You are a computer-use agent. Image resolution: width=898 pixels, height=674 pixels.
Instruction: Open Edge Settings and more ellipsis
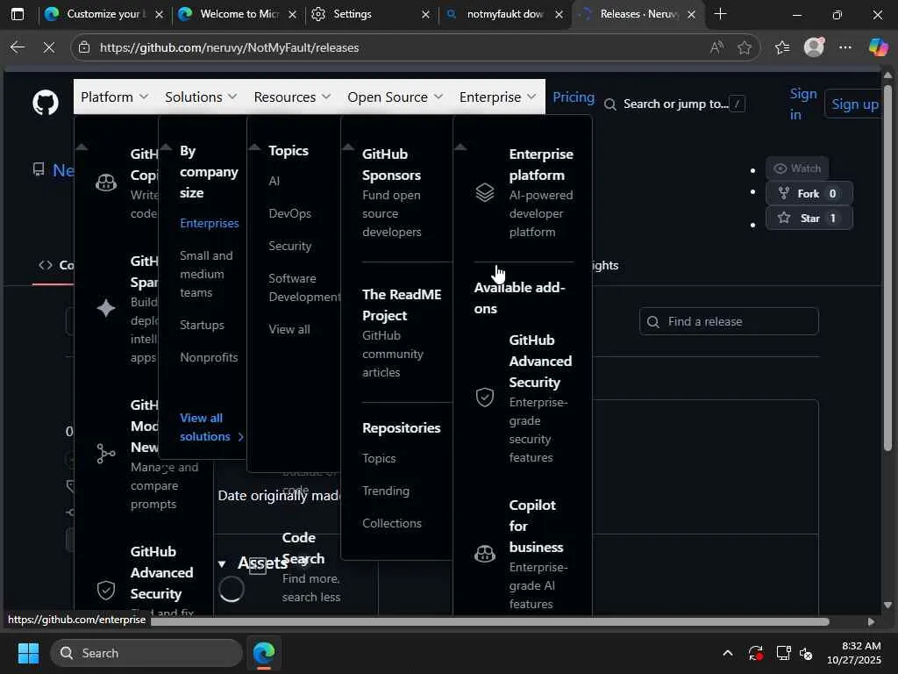[845, 47]
